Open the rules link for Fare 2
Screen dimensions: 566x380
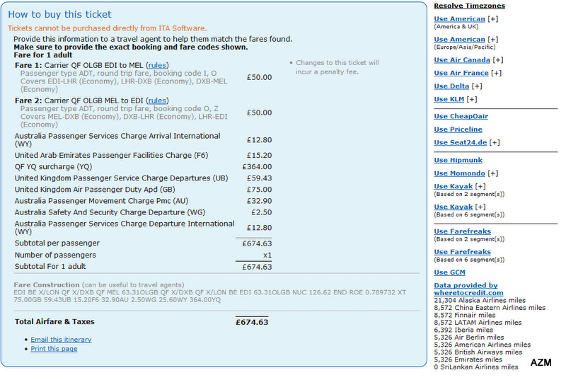(x=157, y=100)
